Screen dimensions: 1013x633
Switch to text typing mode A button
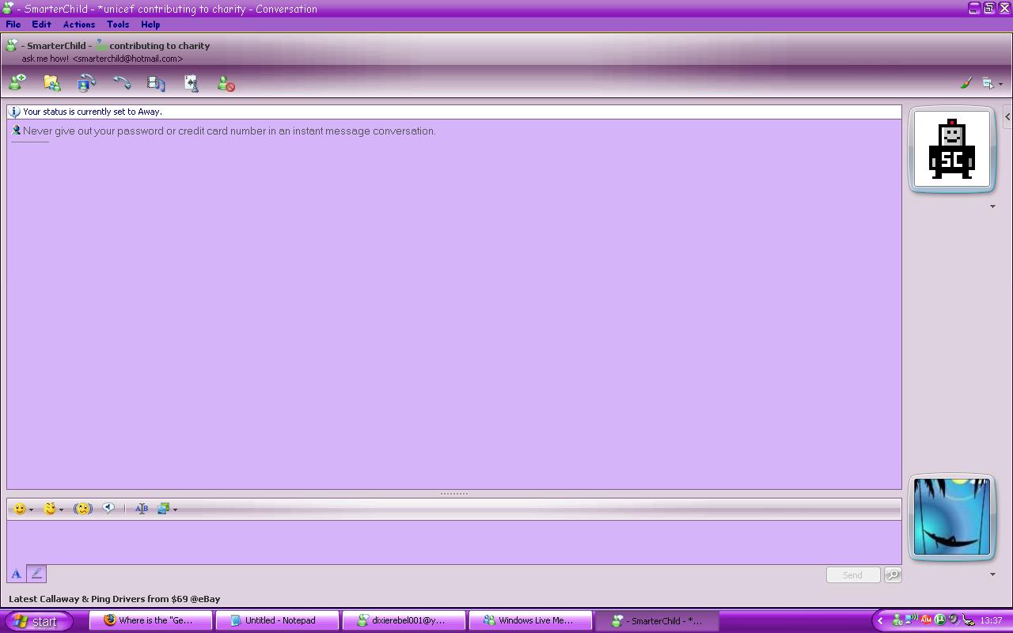coord(16,574)
